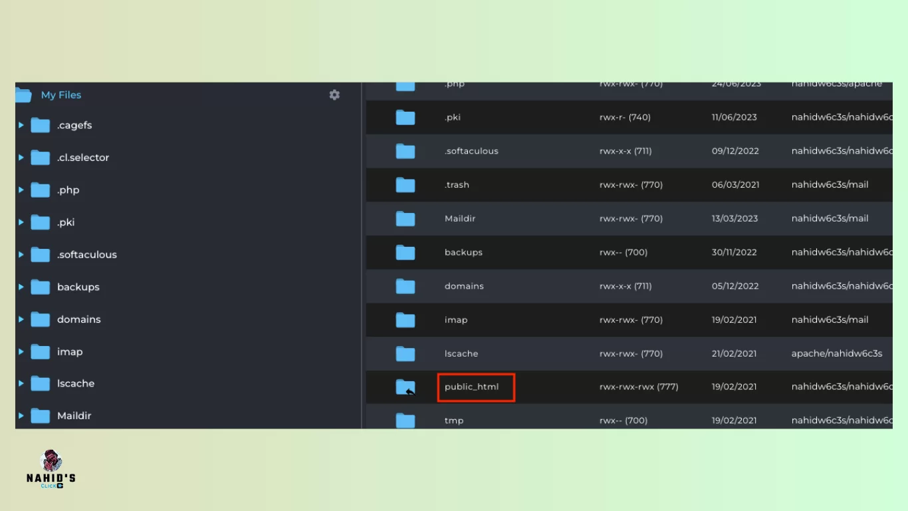Click folder icon in .pki list row
Viewport: 908px width, 511px height.
click(405, 118)
